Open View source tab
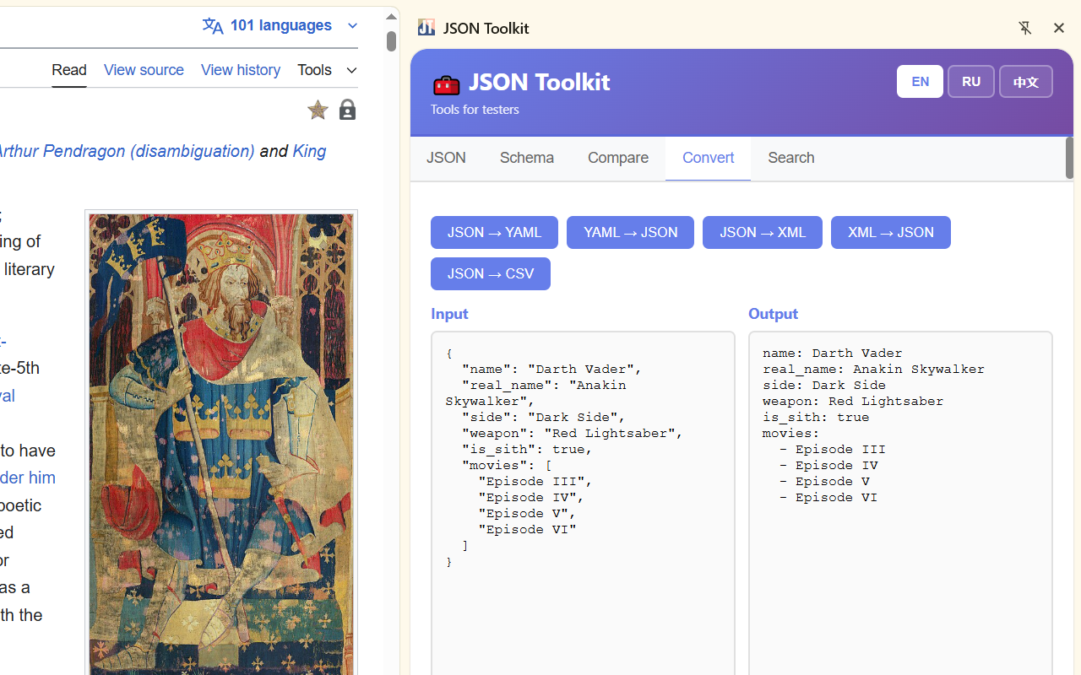 tap(144, 70)
